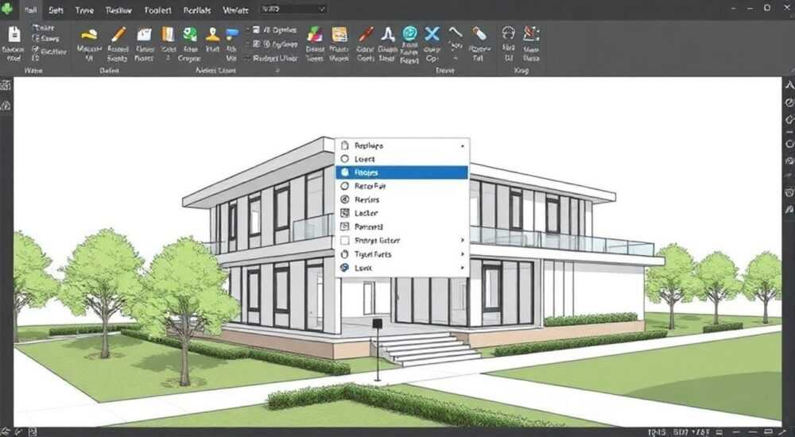Select the white compass A-shaped icon
The width and height of the screenshot is (795, 437).
click(388, 34)
